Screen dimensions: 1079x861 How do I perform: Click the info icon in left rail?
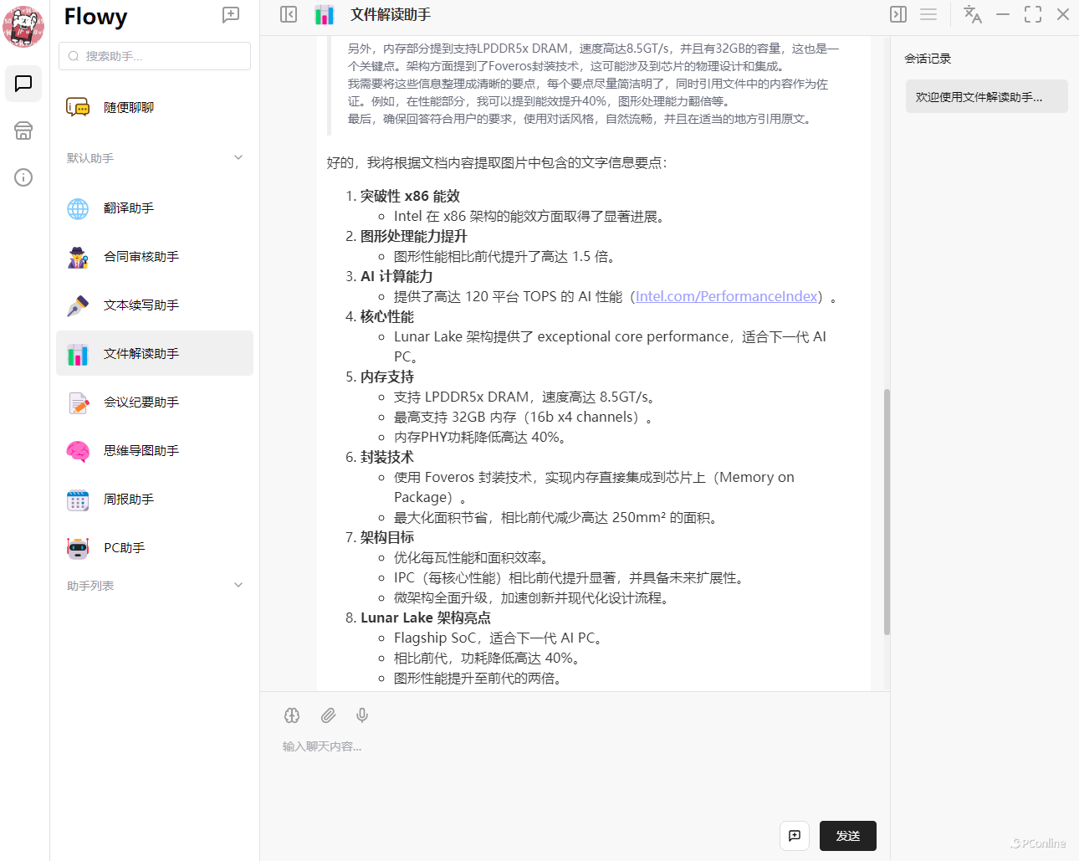pos(23,177)
